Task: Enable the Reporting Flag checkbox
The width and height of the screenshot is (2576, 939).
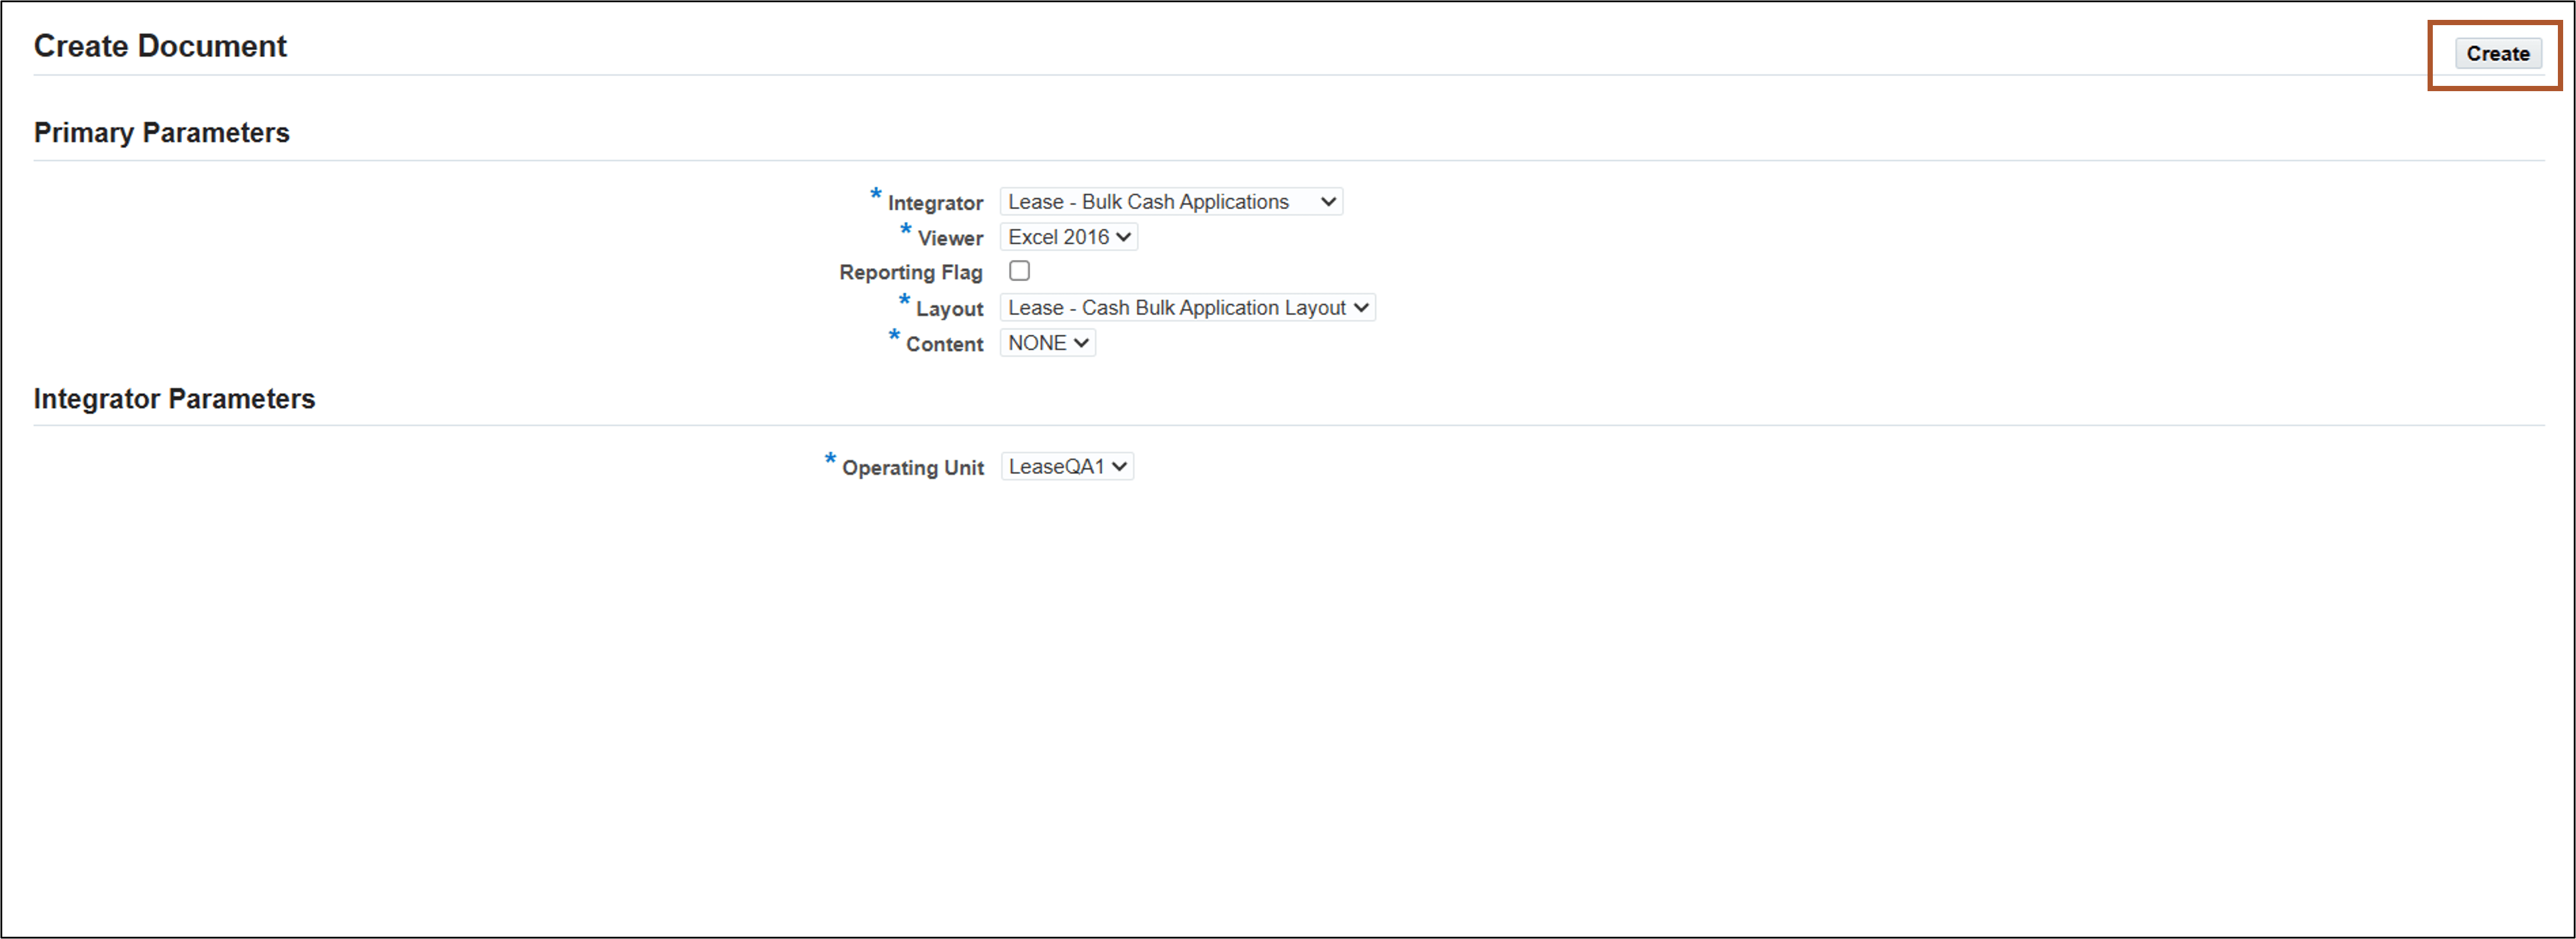Action: [1019, 270]
